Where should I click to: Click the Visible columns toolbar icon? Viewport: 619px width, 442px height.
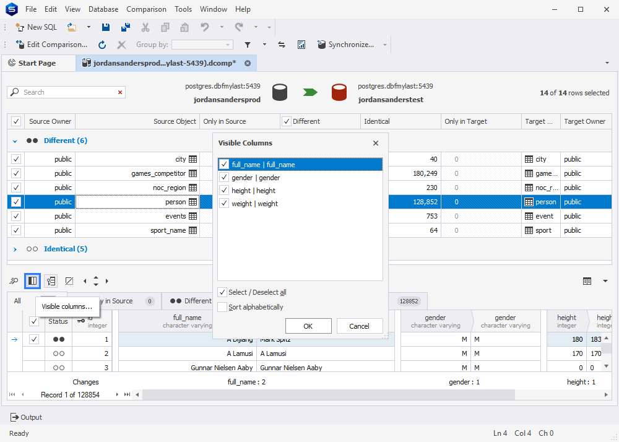32,281
